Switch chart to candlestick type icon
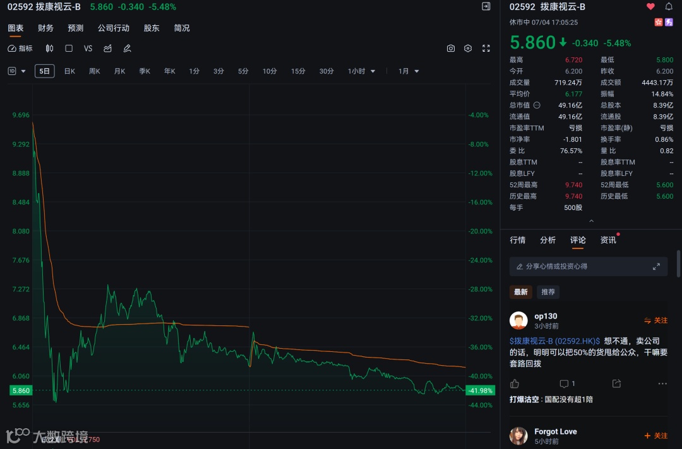682x449 pixels. 50,48
